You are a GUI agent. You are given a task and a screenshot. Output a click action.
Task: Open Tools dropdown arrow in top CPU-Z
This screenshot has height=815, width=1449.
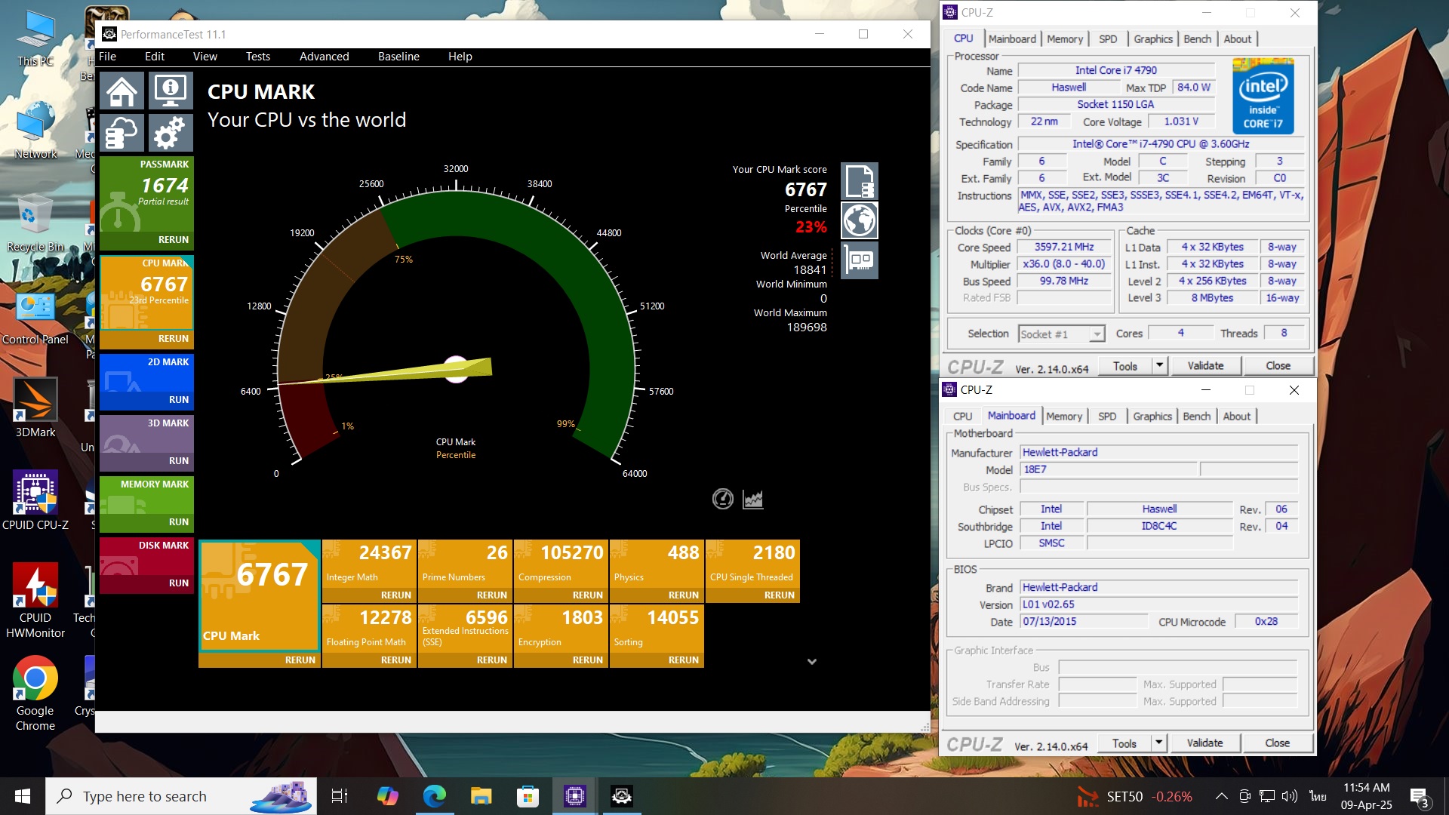(x=1159, y=366)
